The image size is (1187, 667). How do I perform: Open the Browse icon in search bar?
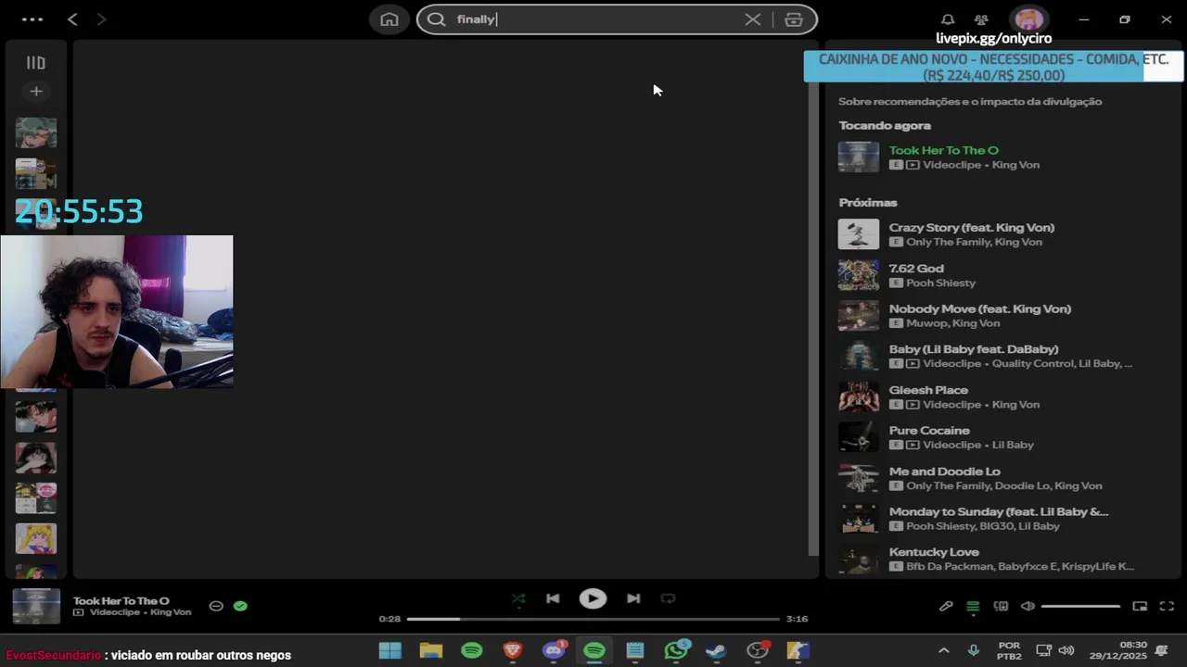coord(794,19)
